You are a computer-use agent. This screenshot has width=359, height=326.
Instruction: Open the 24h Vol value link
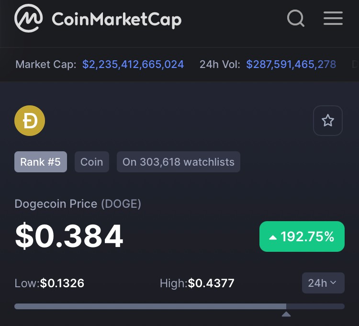(291, 64)
